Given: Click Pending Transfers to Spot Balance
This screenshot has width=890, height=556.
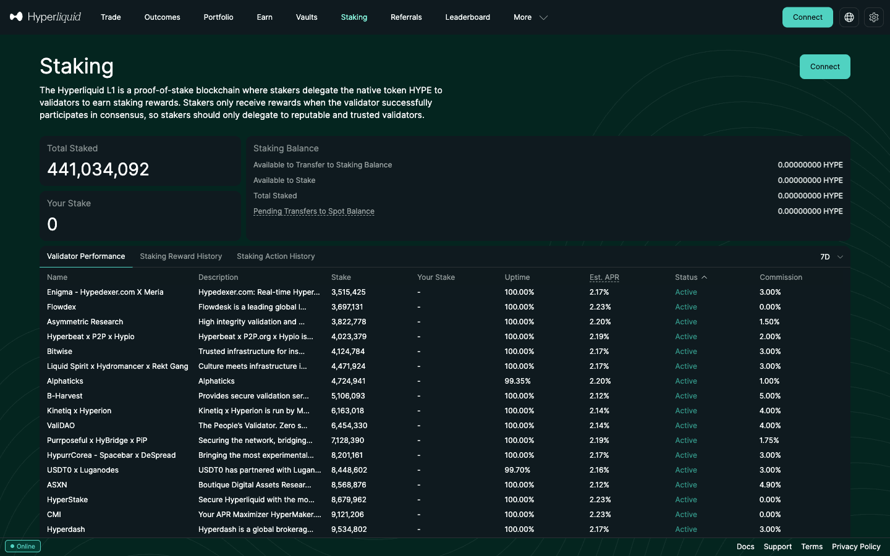Looking at the screenshot, I should point(314,211).
